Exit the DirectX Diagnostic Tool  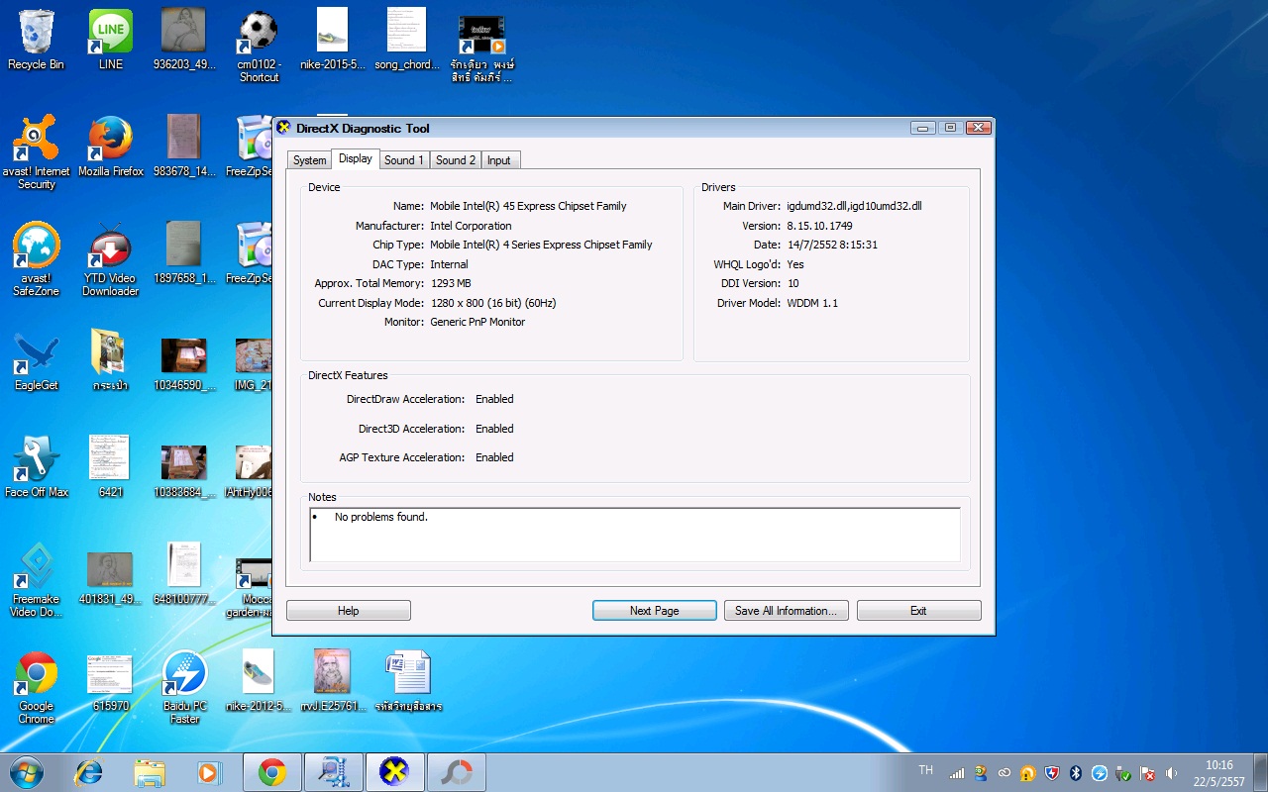(918, 611)
